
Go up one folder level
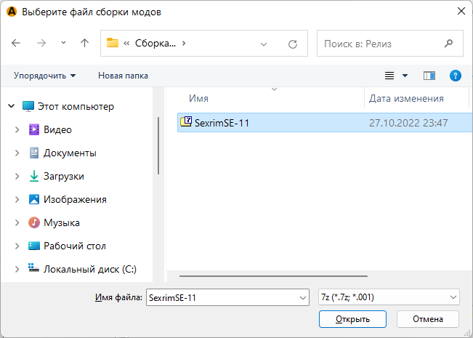pos(84,43)
